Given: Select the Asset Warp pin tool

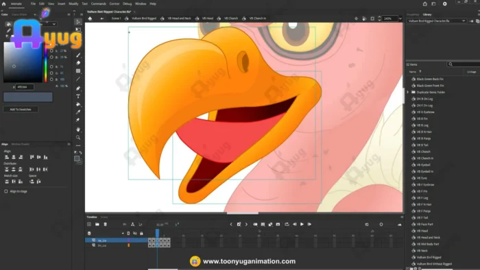Looking at the screenshot, I should click(78, 120).
